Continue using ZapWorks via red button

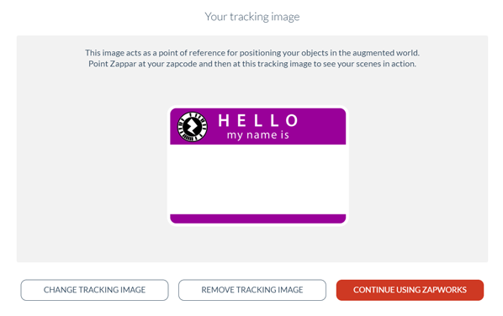[x=410, y=290]
